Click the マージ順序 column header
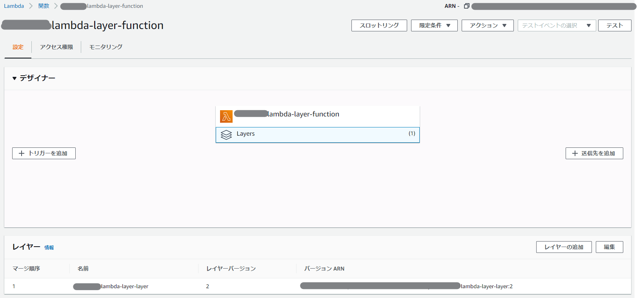 (26, 269)
